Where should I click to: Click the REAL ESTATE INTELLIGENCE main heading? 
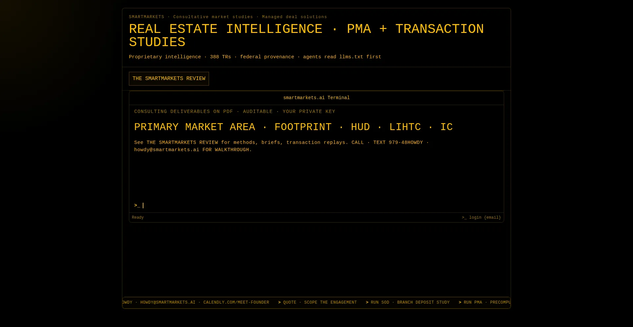[306, 36]
